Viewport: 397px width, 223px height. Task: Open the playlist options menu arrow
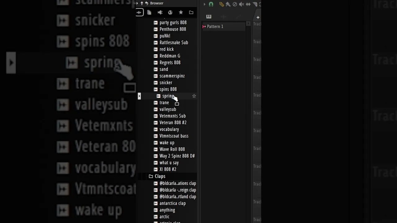[204, 4]
